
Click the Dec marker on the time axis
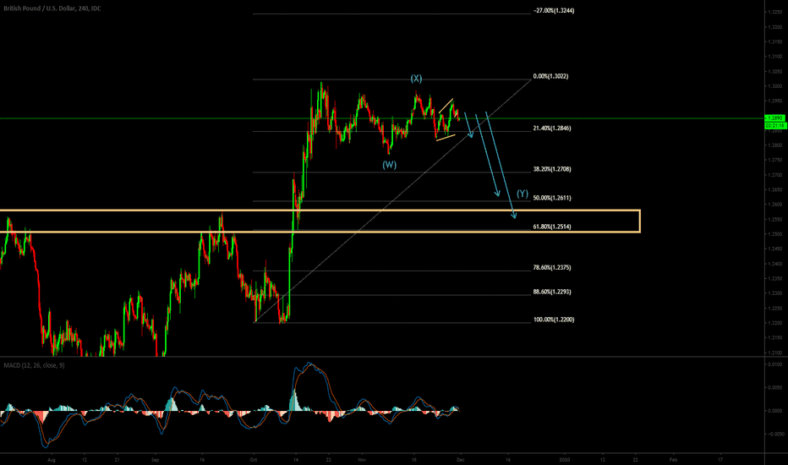(461, 460)
